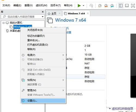Click the revert to snapshot icon
136x112 pixels.
[106, 6]
